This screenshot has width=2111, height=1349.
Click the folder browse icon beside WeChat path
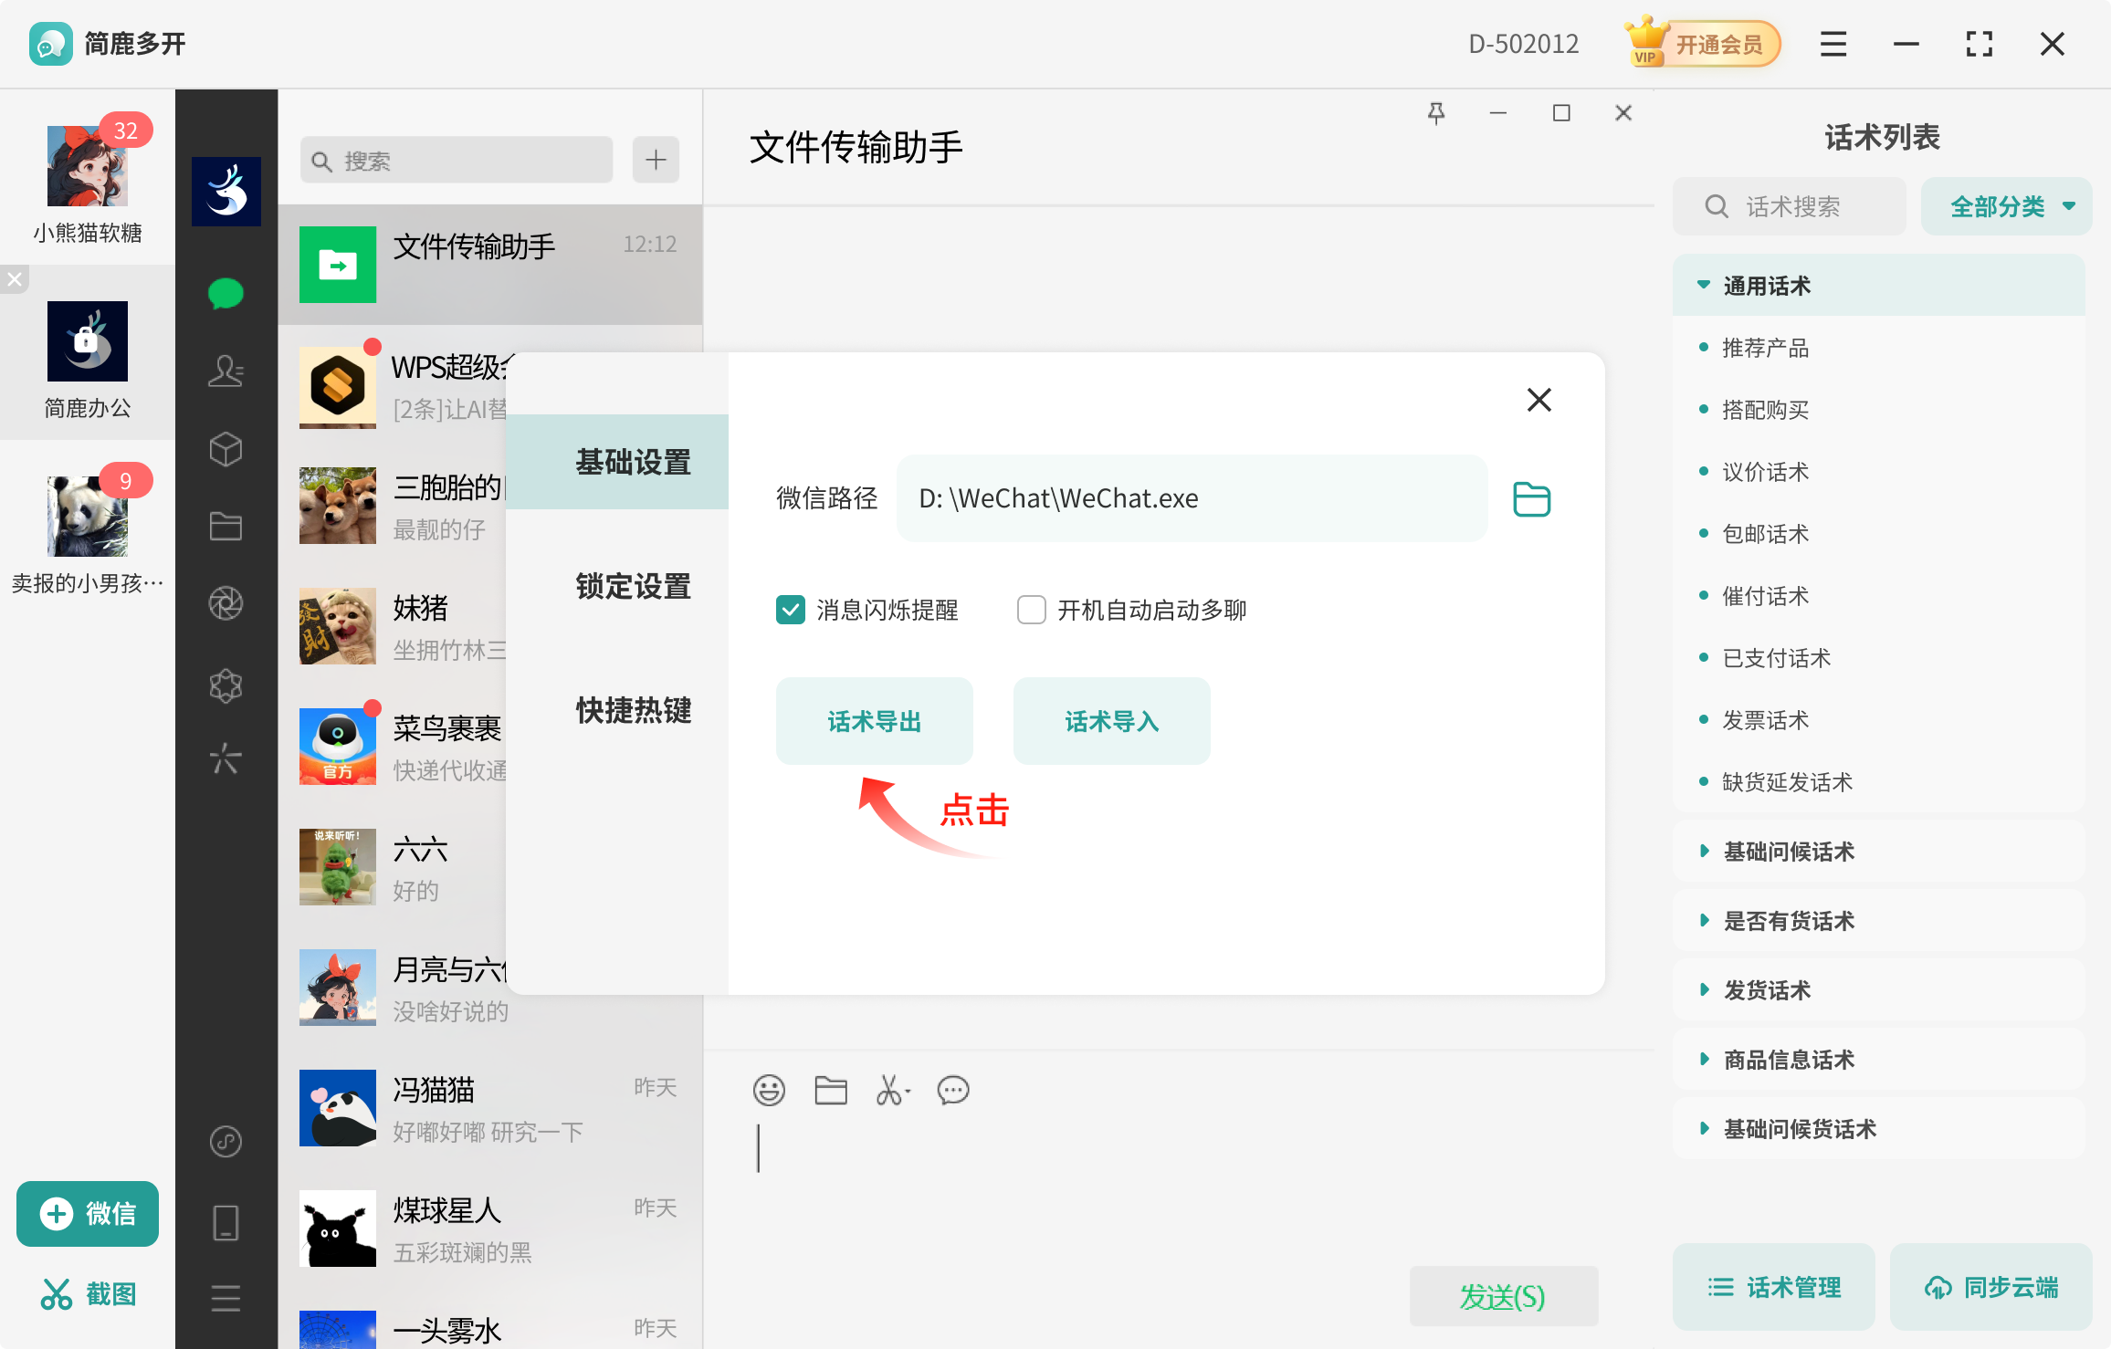[1531, 498]
